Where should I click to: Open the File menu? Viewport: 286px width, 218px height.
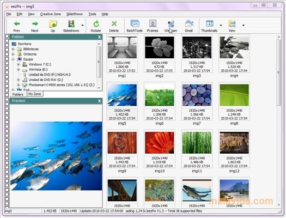pyautogui.click(x=9, y=14)
